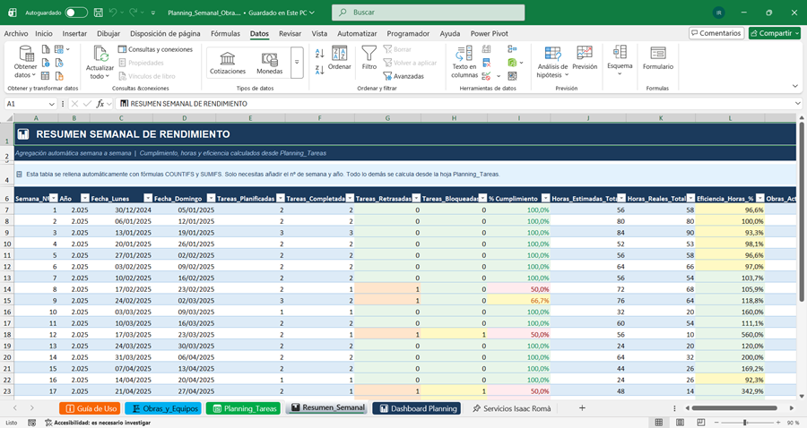
Task: Open Texto en columnas tool
Action: [x=464, y=62]
